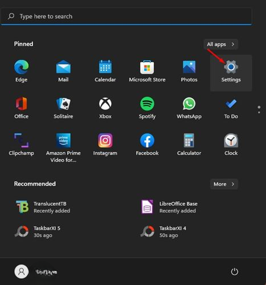Screen dimensions: 266x285
Task: Open Spotify from pinned apps
Action: [147, 108]
